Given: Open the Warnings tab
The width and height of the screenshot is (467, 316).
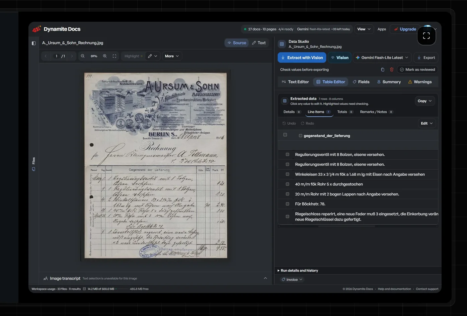Looking at the screenshot, I should point(420,82).
